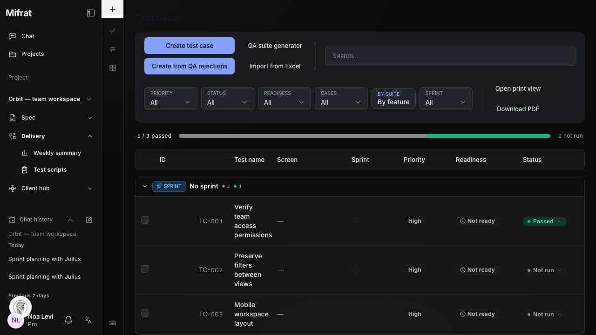Open Projects in the sidebar

pyautogui.click(x=50, y=54)
